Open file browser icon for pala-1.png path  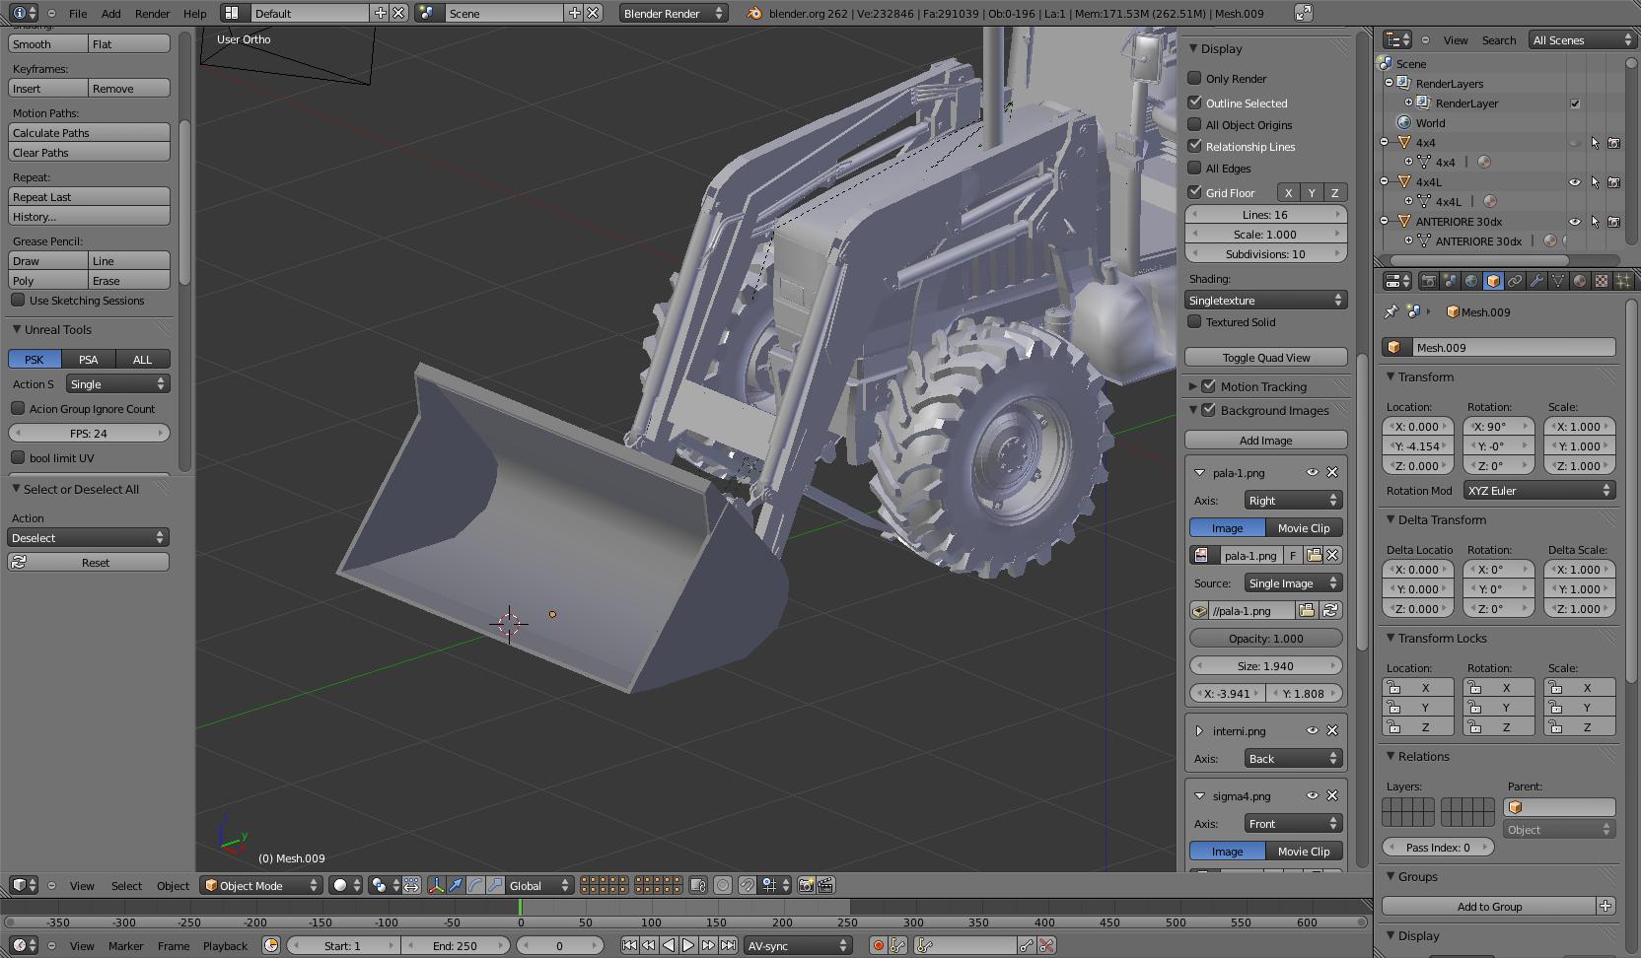pos(1307,610)
